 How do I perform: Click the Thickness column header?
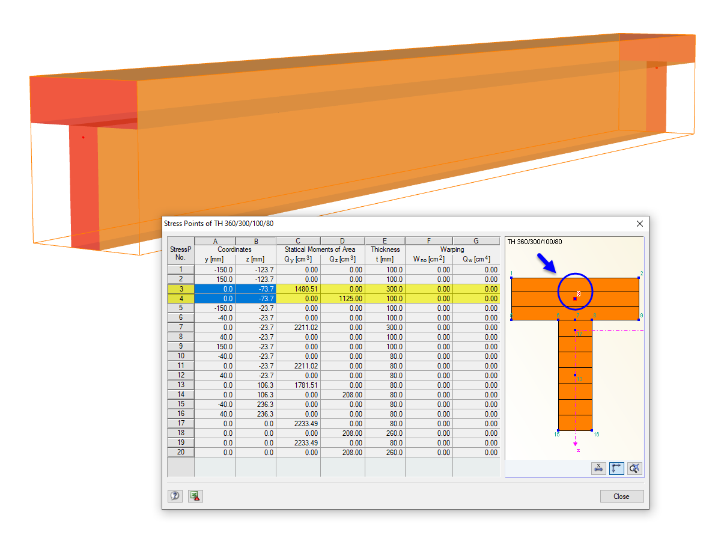[385, 249]
